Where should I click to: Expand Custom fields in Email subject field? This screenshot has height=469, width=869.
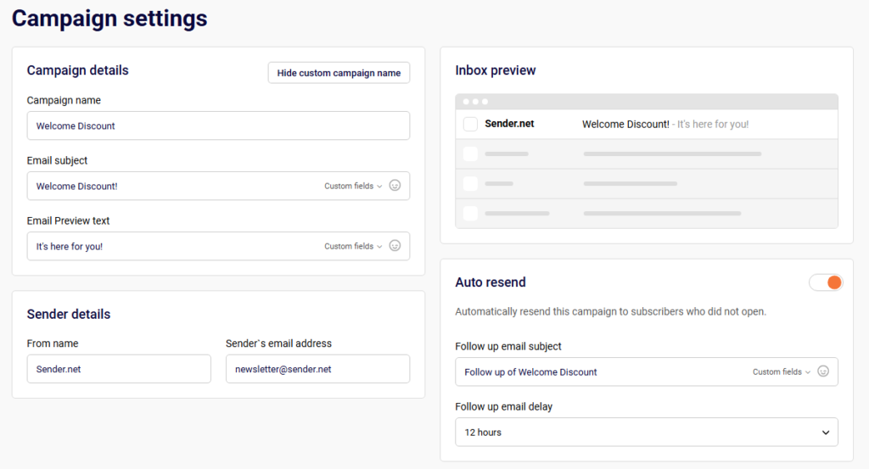(x=353, y=186)
